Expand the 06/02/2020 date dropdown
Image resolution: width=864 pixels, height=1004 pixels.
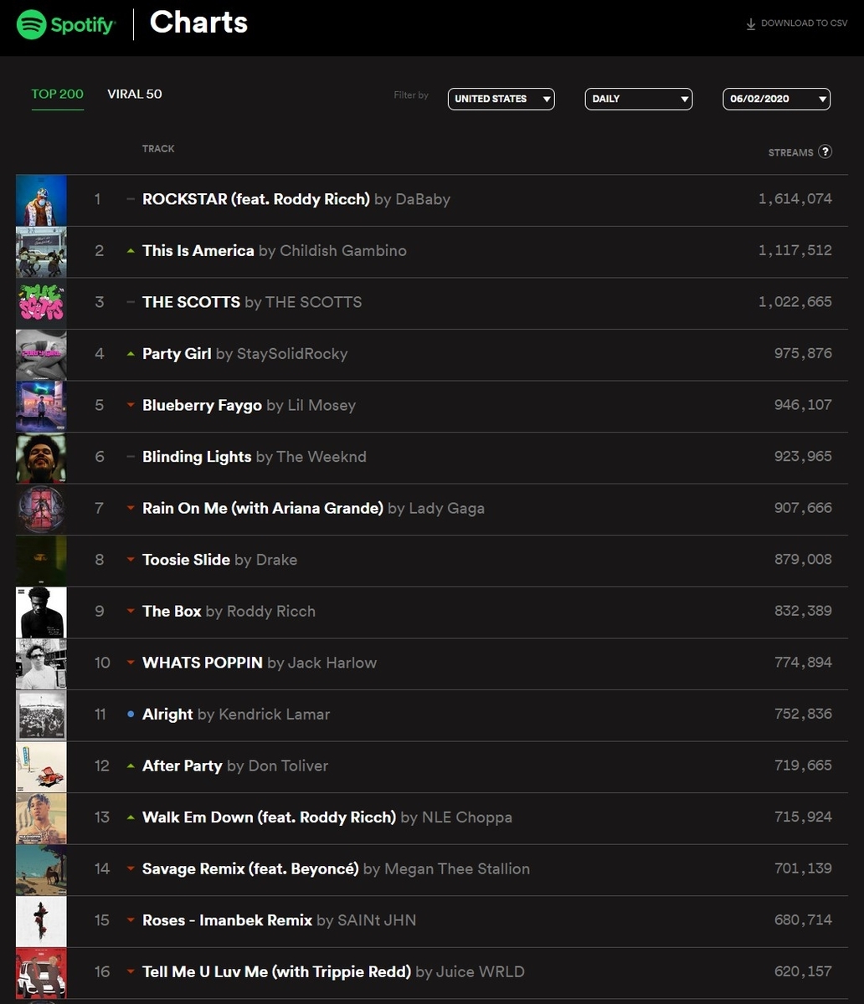tap(776, 99)
